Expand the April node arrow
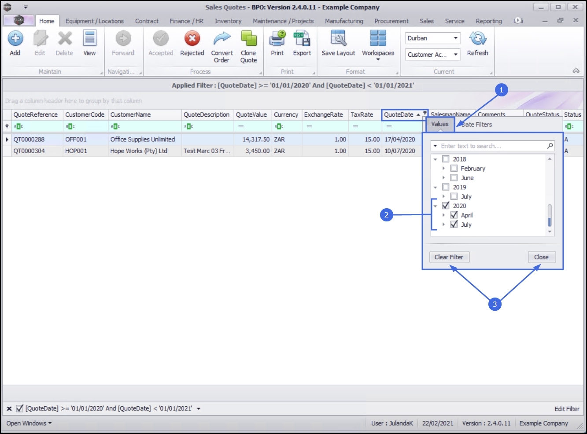The image size is (587, 434). click(443, 215)
